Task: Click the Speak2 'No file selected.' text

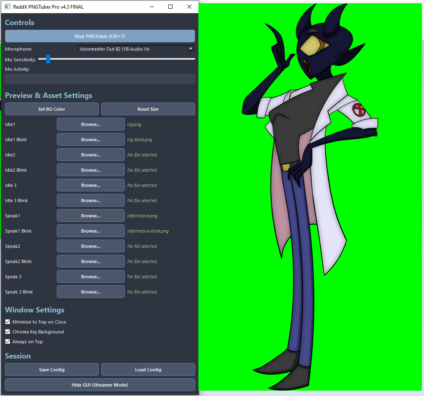Action: click(x=142, y=246)
